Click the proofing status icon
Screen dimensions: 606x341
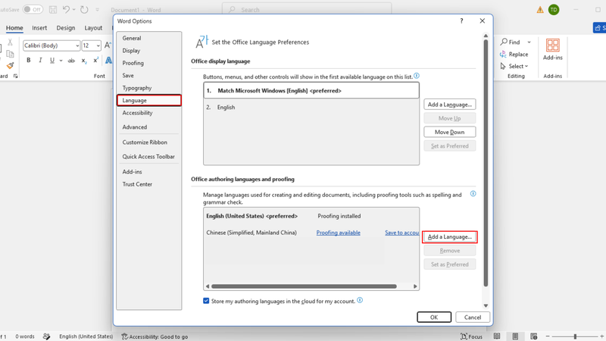pyautogui.click(x=46, y=336)
